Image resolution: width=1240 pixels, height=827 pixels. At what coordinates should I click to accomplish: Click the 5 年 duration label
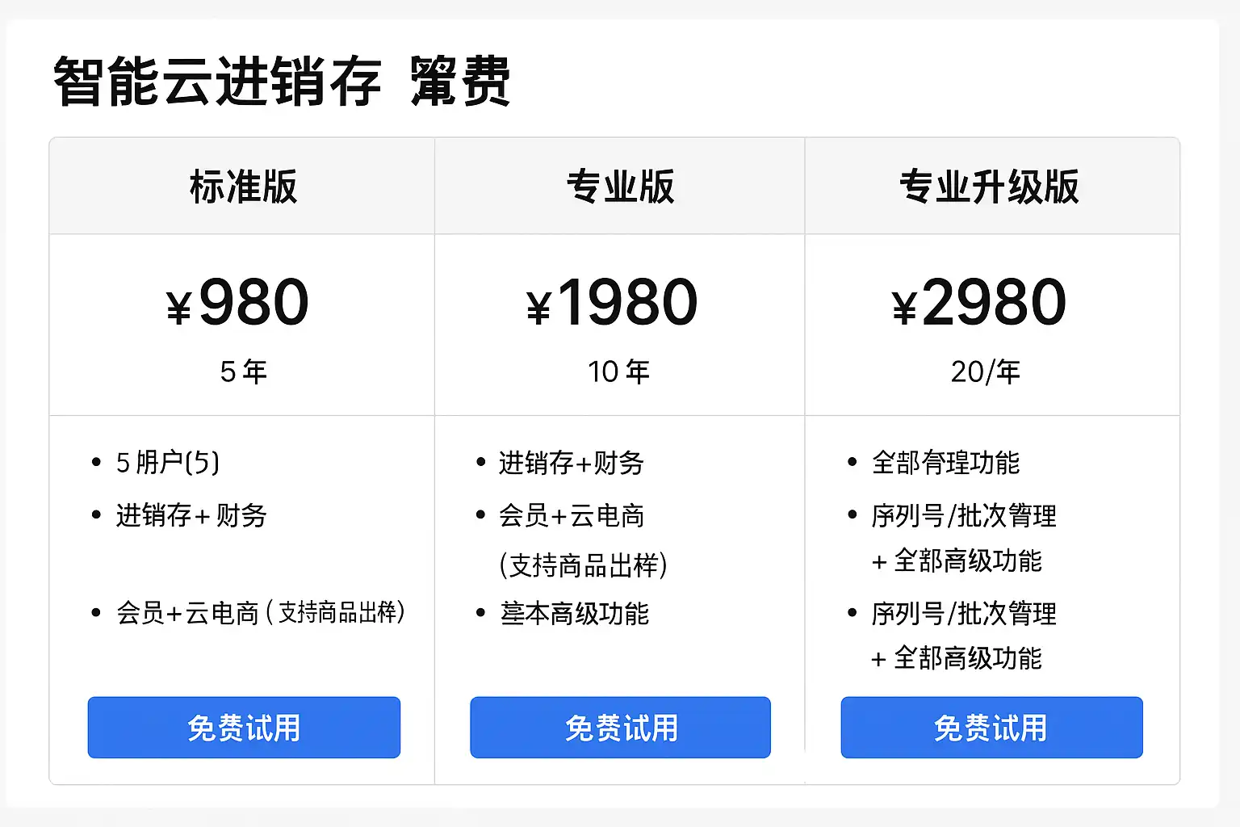click(x=243, y=372)
